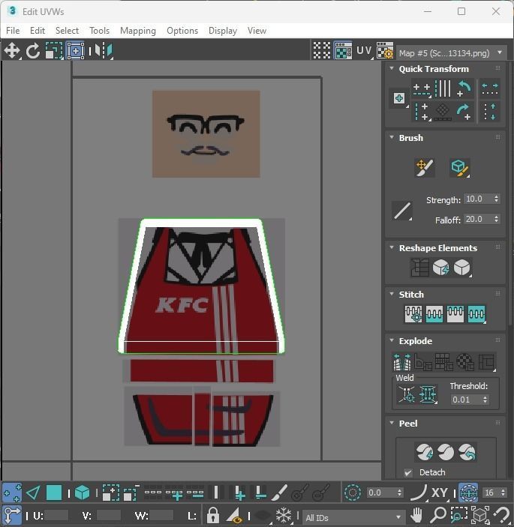Click Stitch to Source icon

point(455,314)
